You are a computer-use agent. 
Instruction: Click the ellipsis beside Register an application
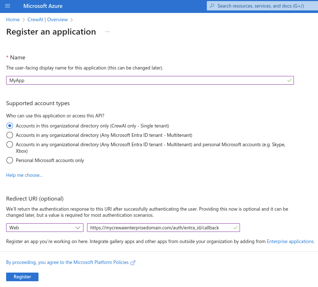107,32
